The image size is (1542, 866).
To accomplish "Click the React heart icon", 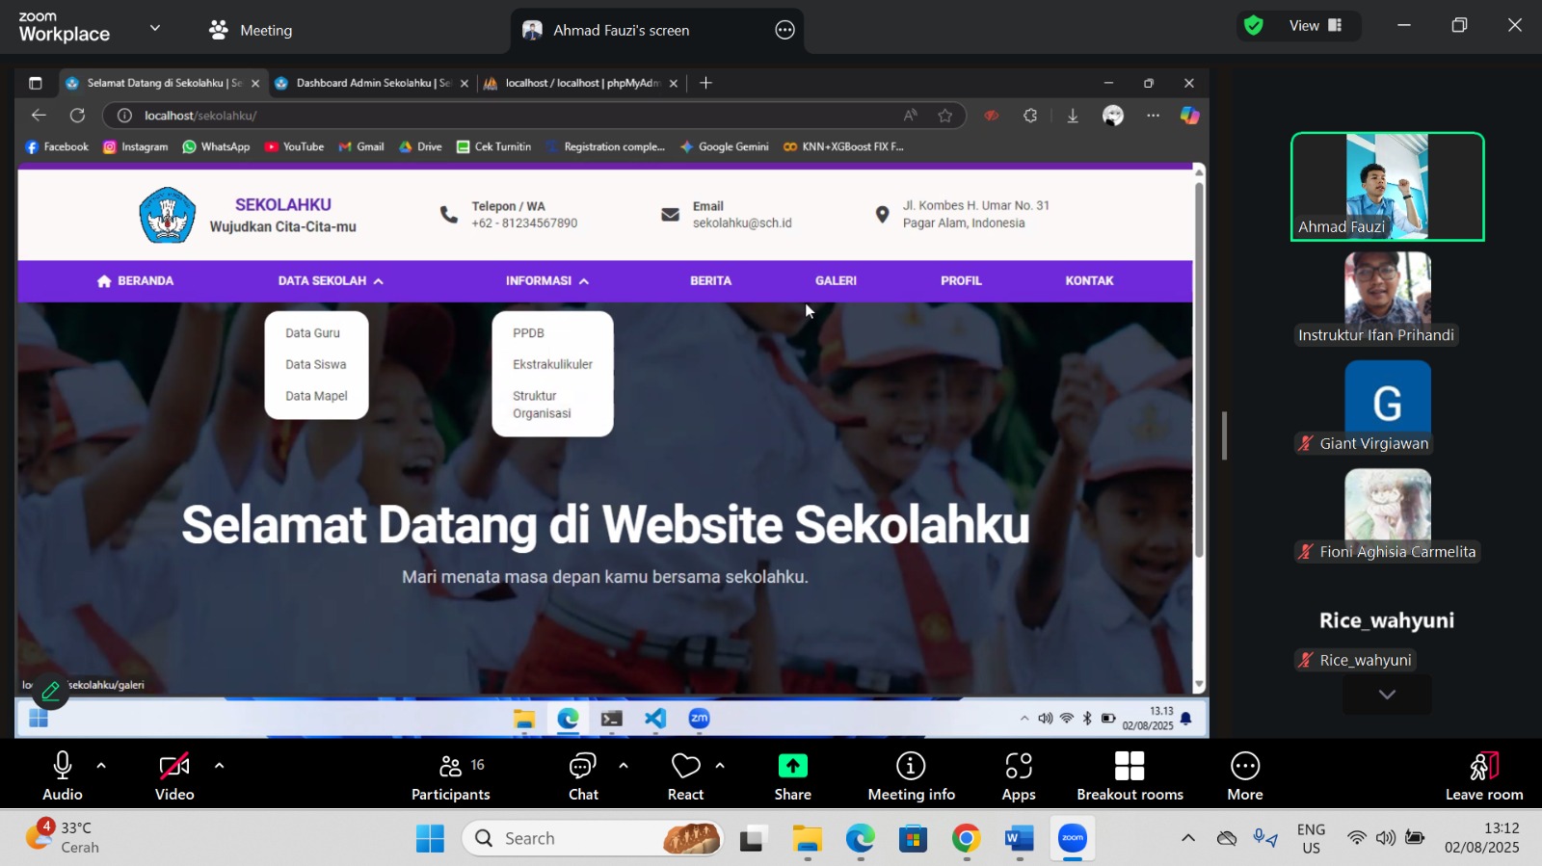I will click(685, 767).
